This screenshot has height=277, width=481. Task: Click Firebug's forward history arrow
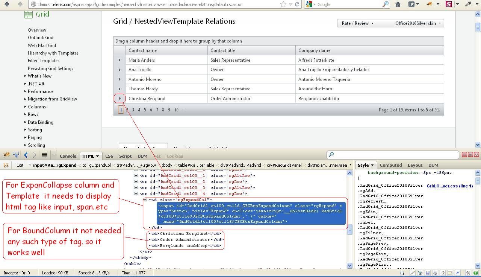(x=34, y=155)
